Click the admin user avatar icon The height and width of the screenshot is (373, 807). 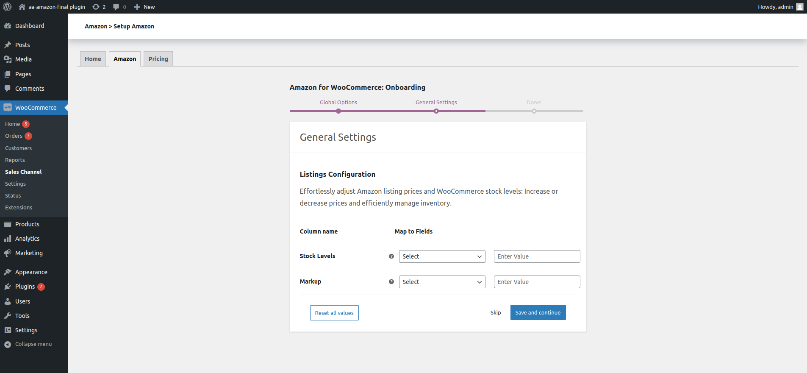point(799,7)
